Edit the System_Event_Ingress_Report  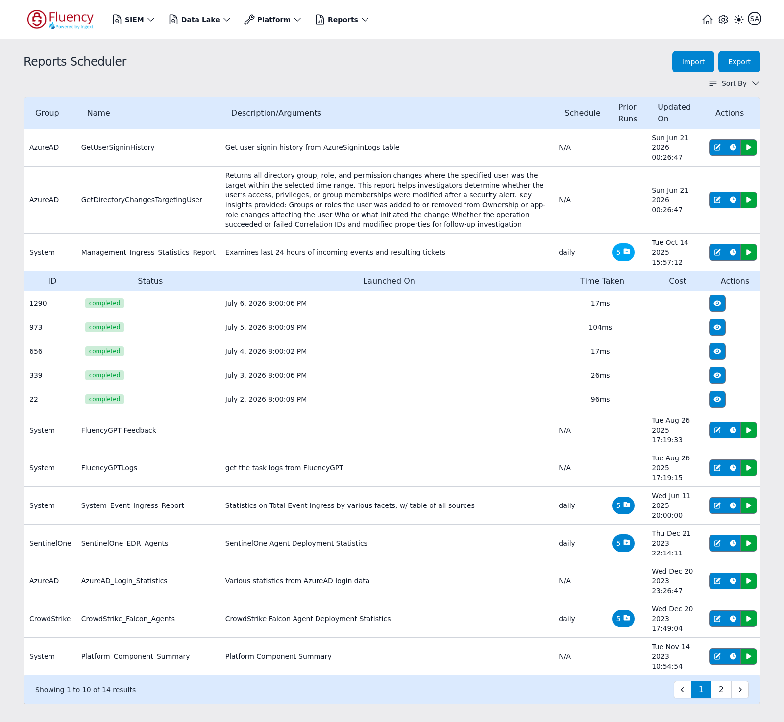pyautogui.click(x=717, y=505)
